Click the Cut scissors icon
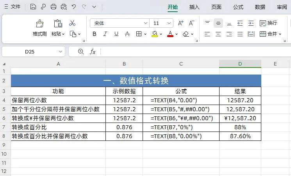The image size is (291, 176). pos(72,23)
